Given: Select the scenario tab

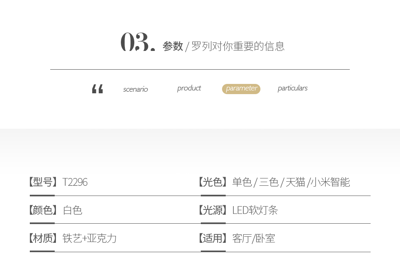Looking at the screenshot, I should point(136,89).
